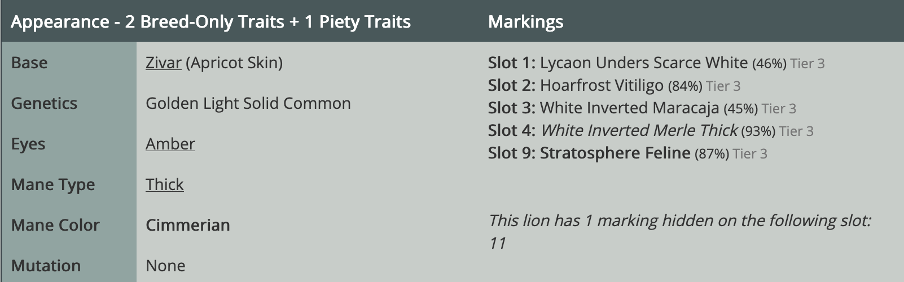Click the Amber eyes link
Viewport: 904px width, 282px height.
[170, 144]
